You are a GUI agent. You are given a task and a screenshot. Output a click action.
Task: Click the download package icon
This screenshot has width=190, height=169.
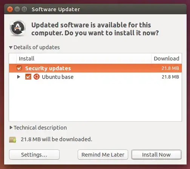(x=12, y=140)
